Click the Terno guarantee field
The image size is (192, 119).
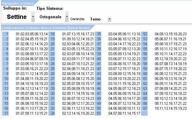tap(98, 19)
